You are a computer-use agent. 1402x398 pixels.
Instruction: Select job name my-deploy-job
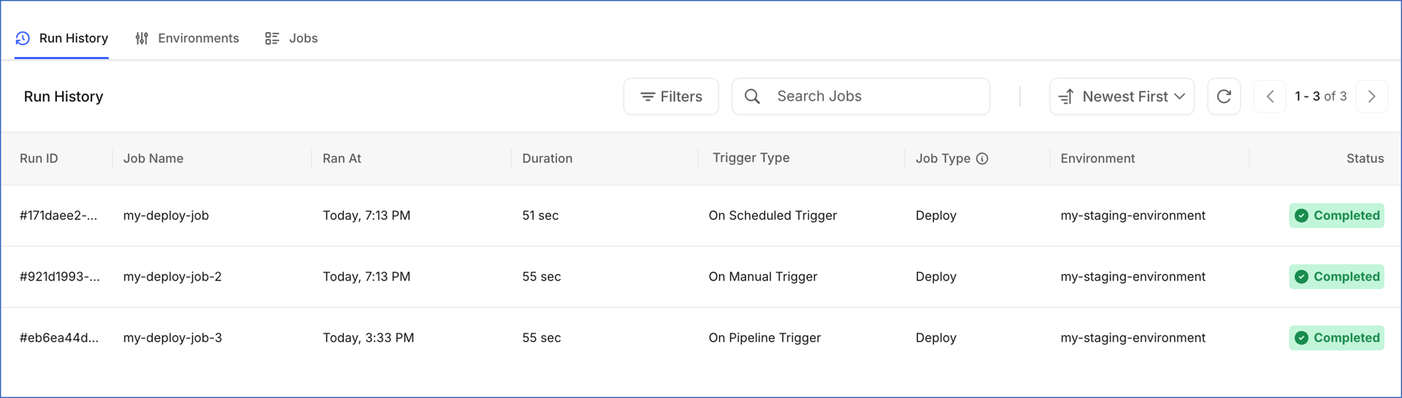[x=166, y=215]
